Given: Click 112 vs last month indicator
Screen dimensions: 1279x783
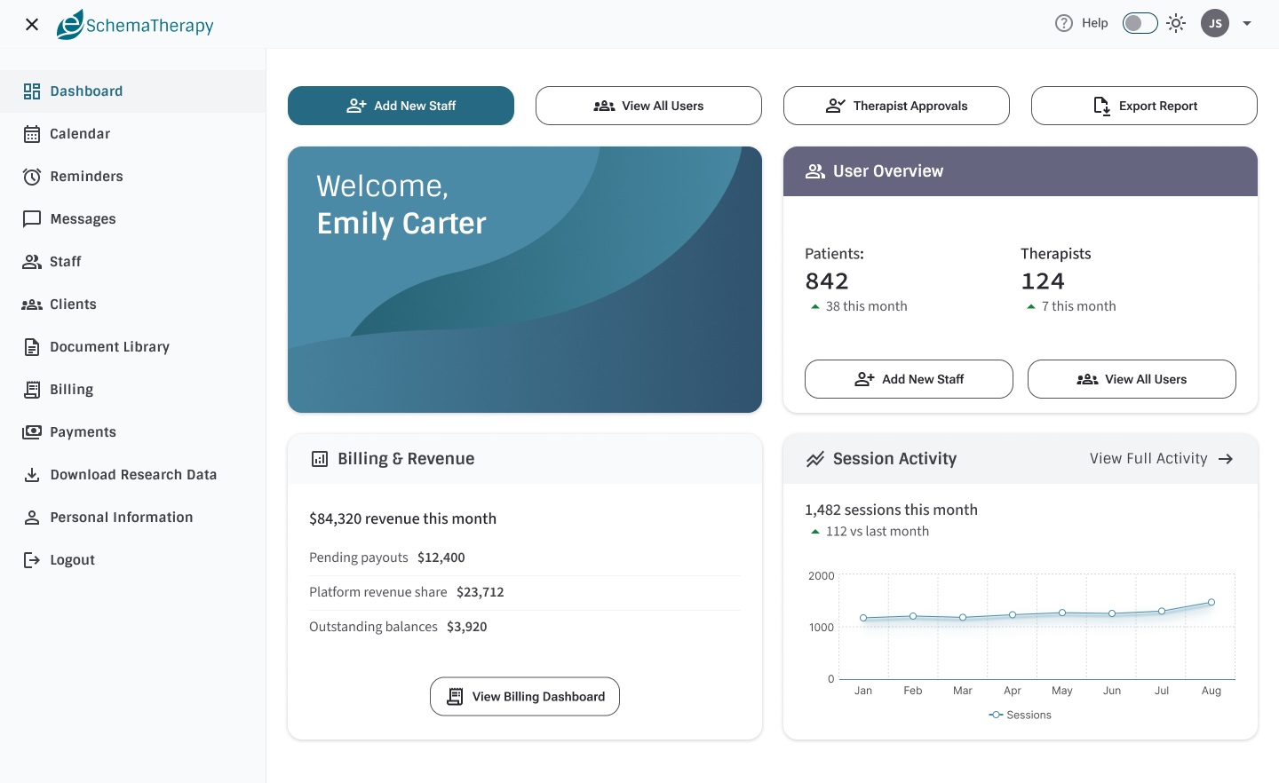Looking at the screenshot, I should click(870, 532).
